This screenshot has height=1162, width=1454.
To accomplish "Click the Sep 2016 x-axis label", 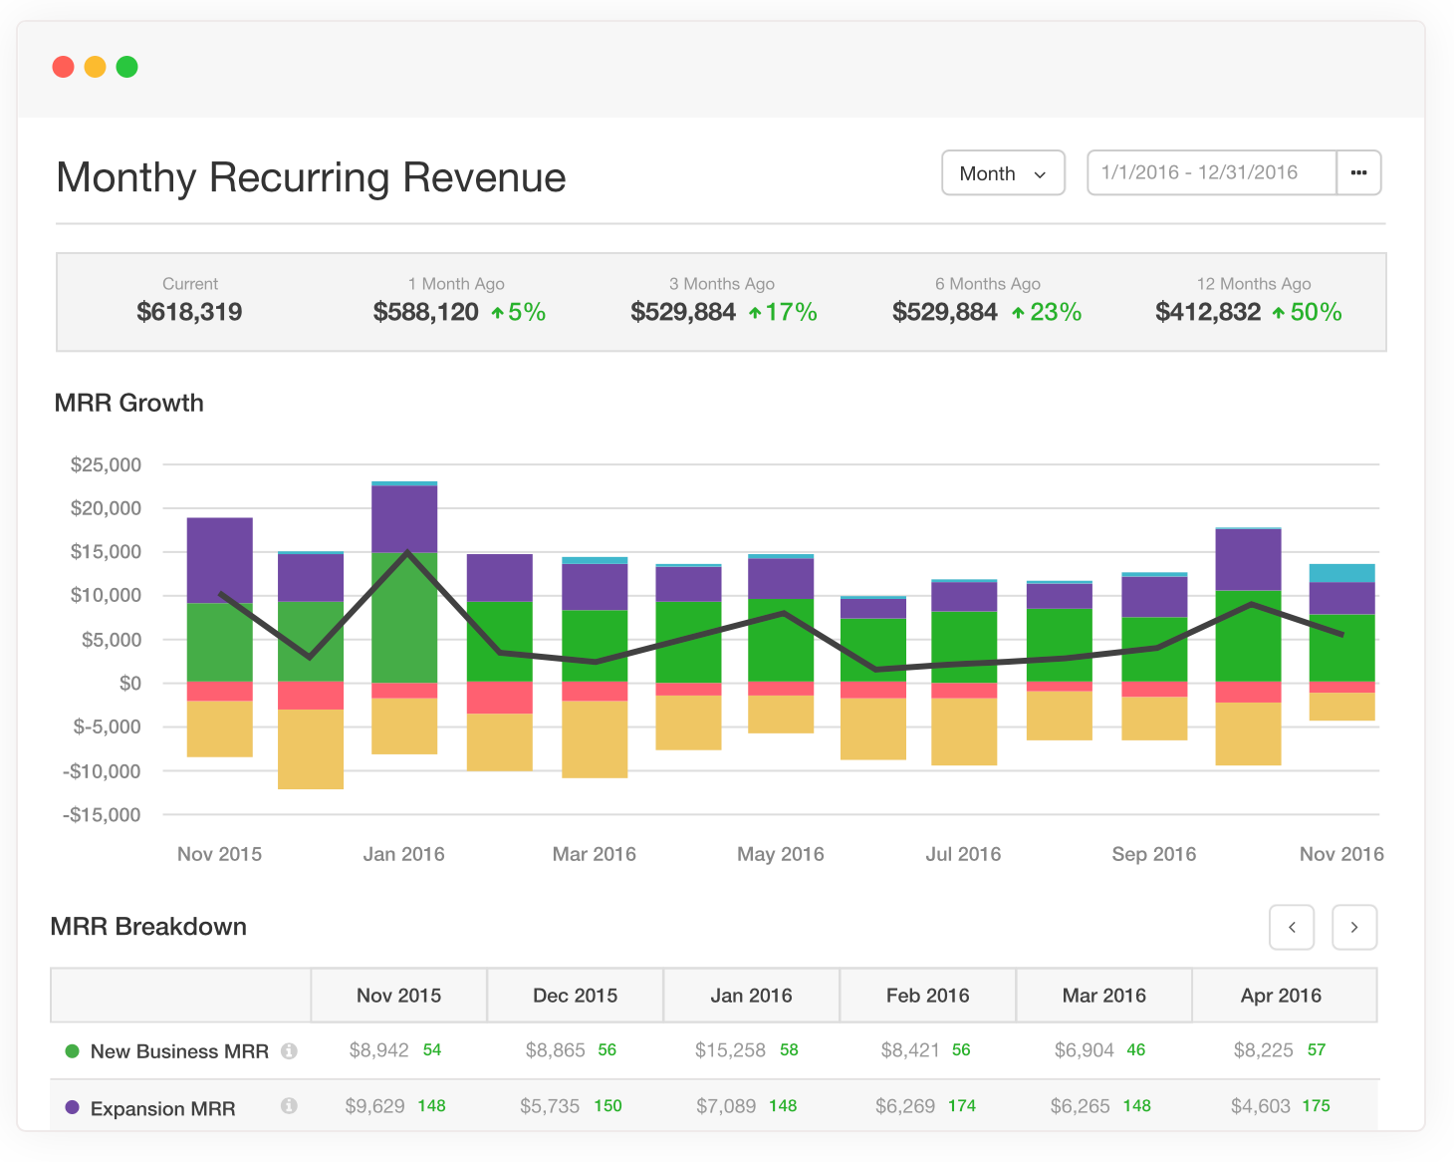I will point(1154,854).
